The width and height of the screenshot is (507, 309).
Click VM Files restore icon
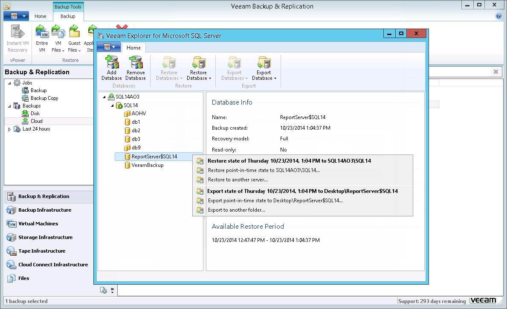58,32
